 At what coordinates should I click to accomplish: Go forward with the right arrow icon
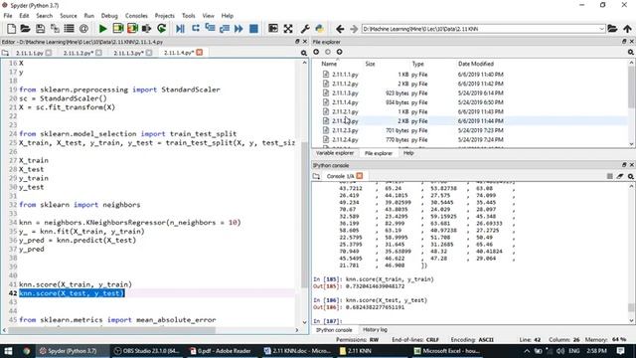[x=354, y=29]
